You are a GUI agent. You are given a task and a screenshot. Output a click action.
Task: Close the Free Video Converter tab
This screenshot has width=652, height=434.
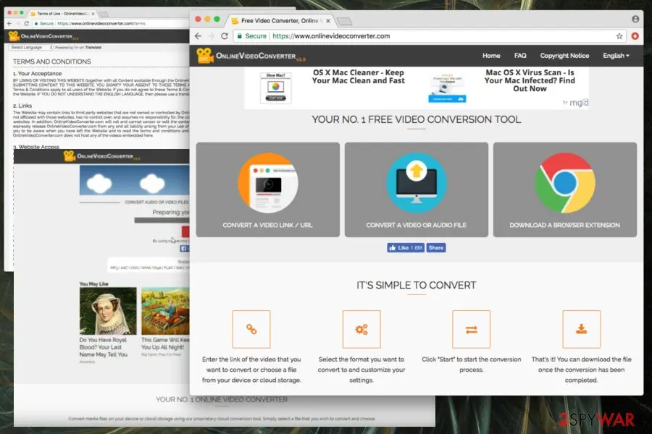click(328, 21)
